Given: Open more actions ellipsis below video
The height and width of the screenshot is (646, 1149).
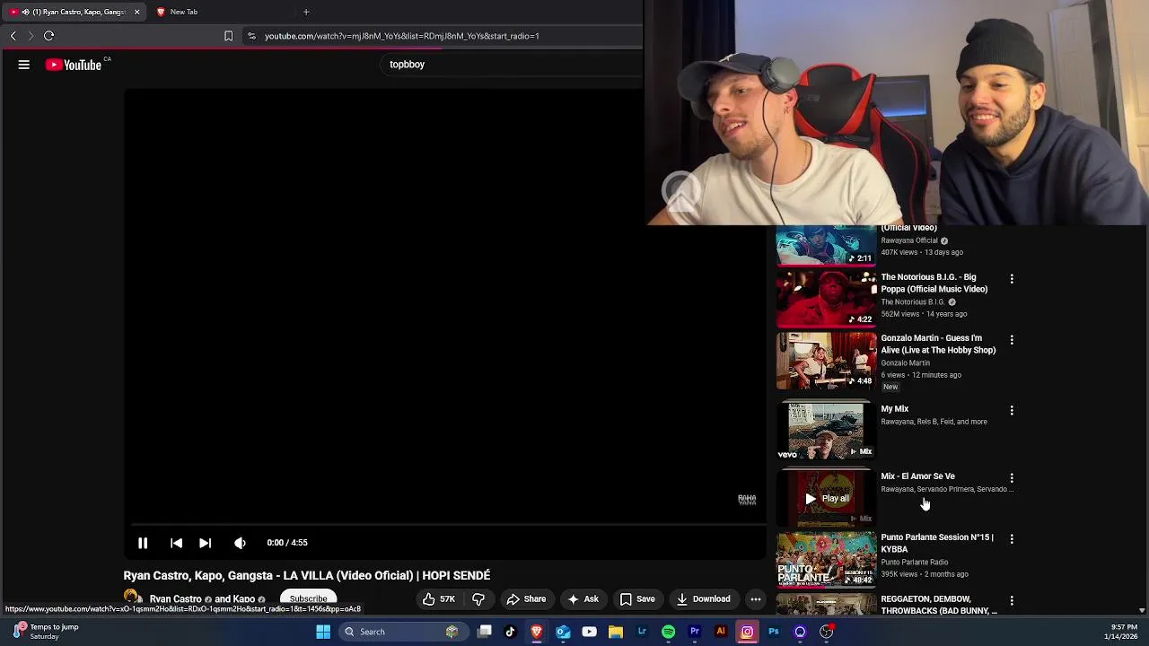Looking at the screenshot, I should click(756, 599).
